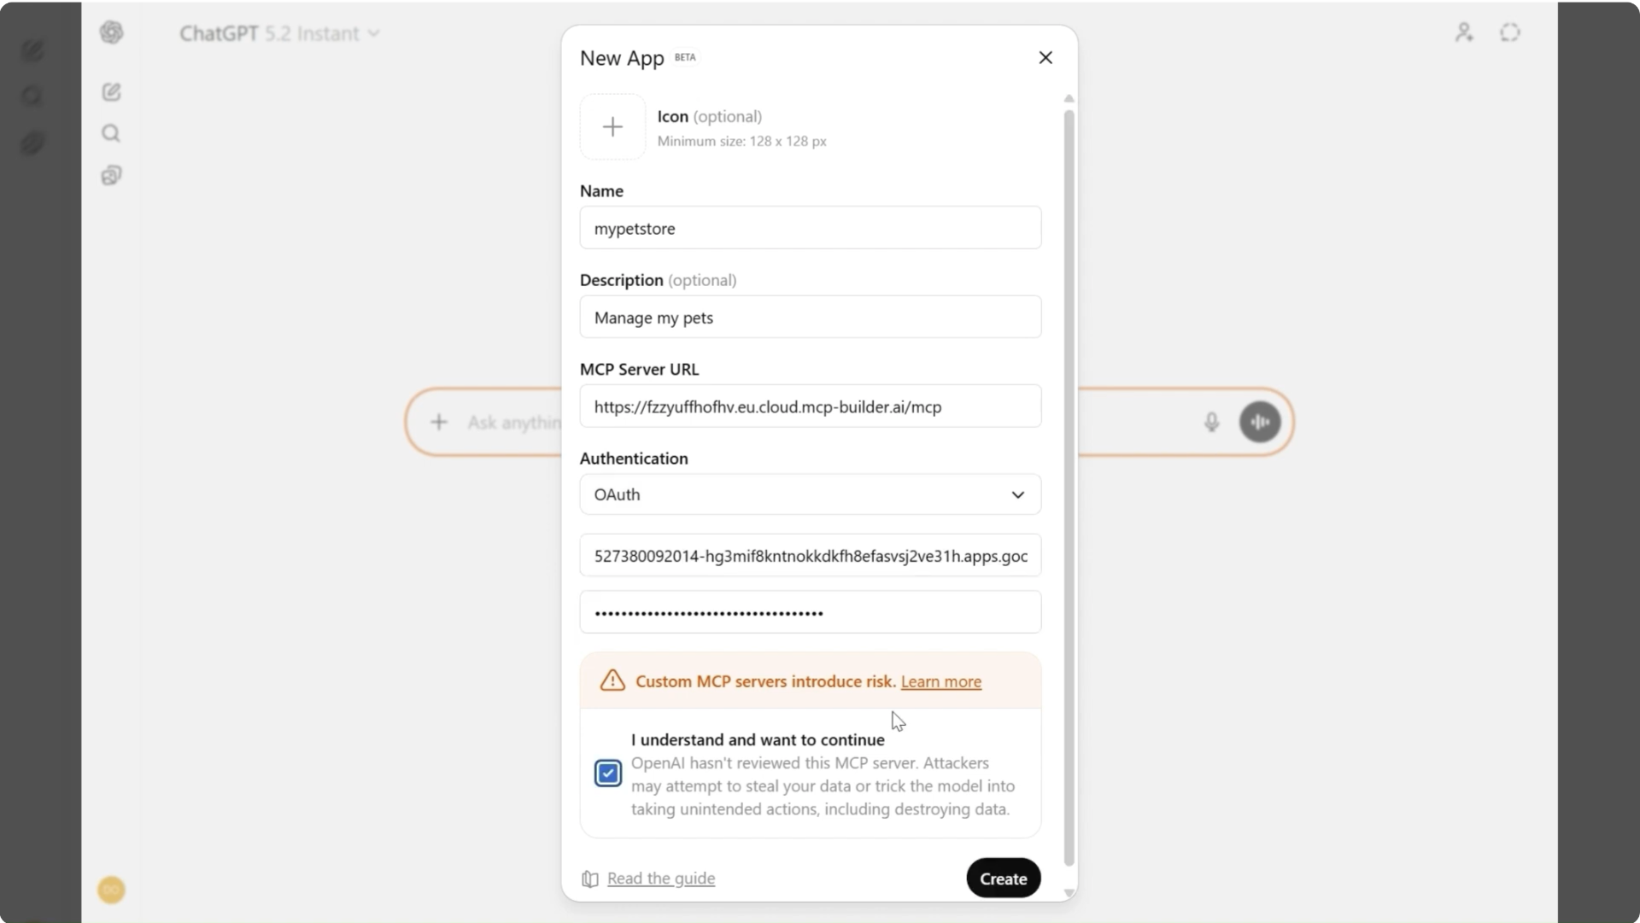Screen dimensions: 1640x923
Task: Click the Learn more link
Action: point(940,681)
